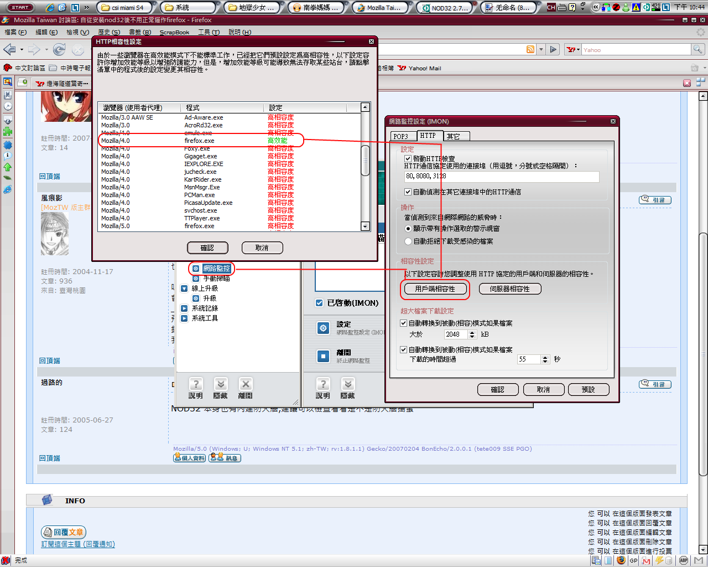Click the RSS feed icon in address bar
The width and height of the screenshot is (708, 567).
coord(530,49)
